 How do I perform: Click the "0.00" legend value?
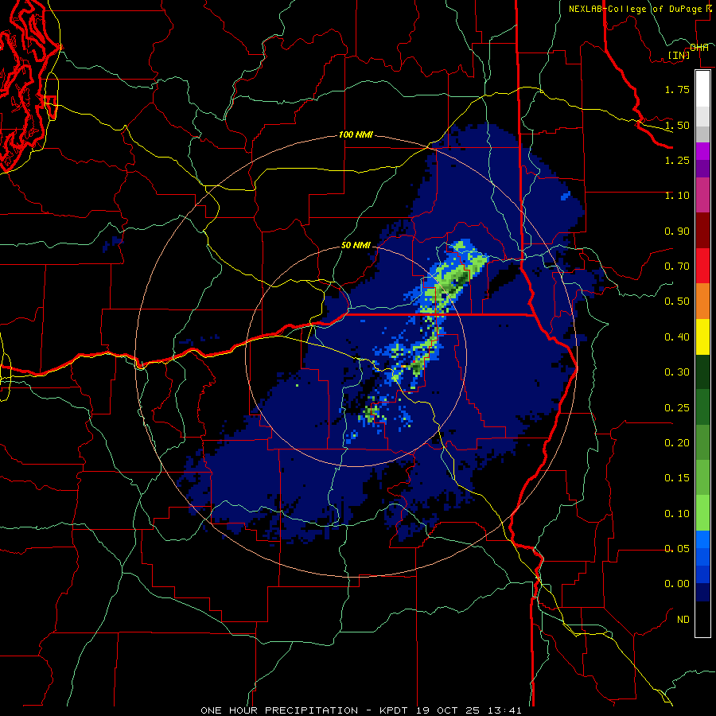coord(677,584)
